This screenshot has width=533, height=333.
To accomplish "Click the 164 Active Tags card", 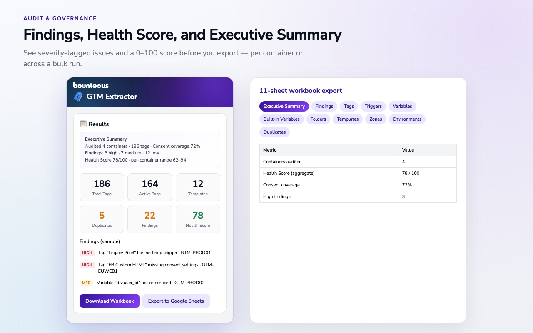I will [x=150, y=187].
